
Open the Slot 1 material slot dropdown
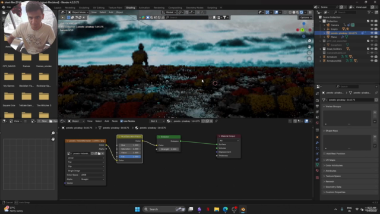click(x=157, y=121)
